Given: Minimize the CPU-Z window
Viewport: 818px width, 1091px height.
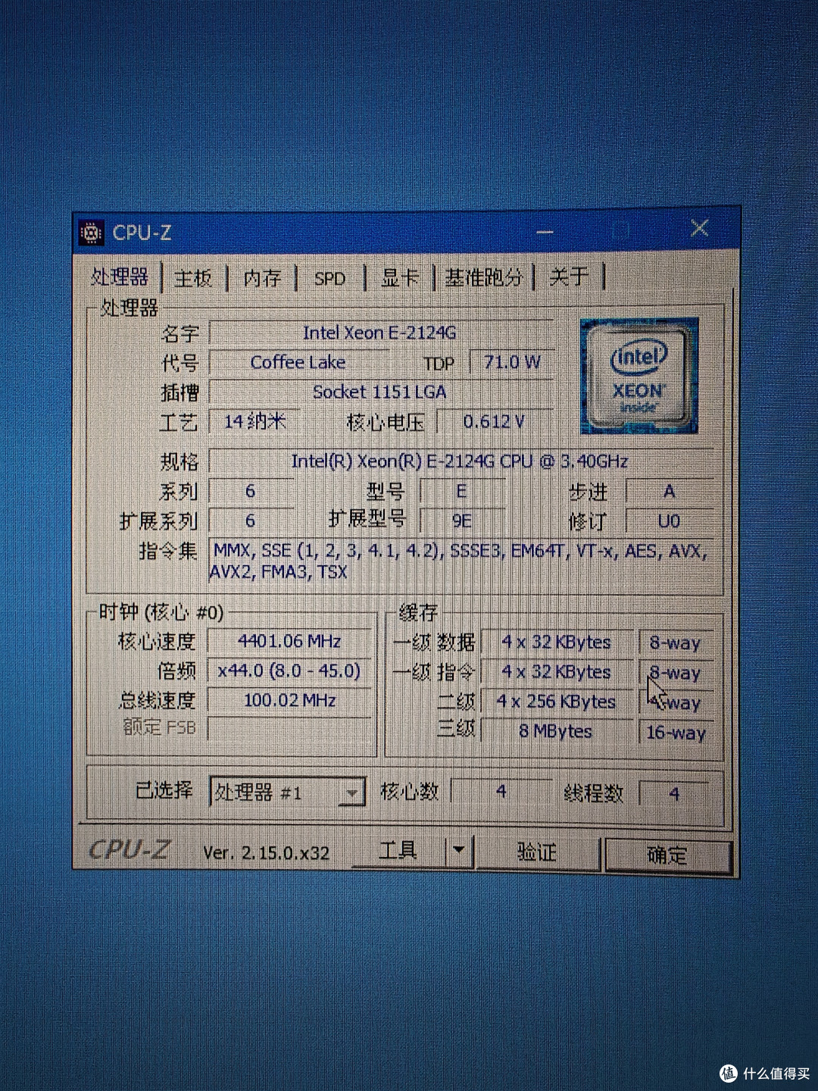Looking at the screenshot, I should pos(545,231).
